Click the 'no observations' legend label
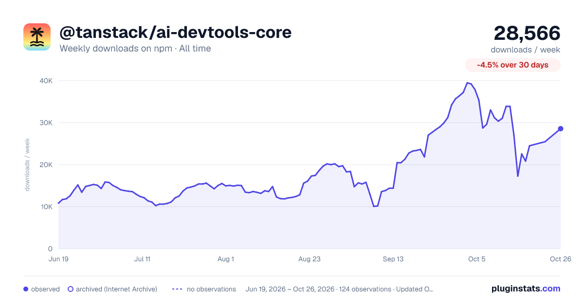Viewport: 584px width, 306px height. coord(211,289)
